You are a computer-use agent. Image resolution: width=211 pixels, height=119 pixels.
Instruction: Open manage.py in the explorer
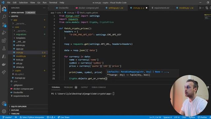pos(20,78)
